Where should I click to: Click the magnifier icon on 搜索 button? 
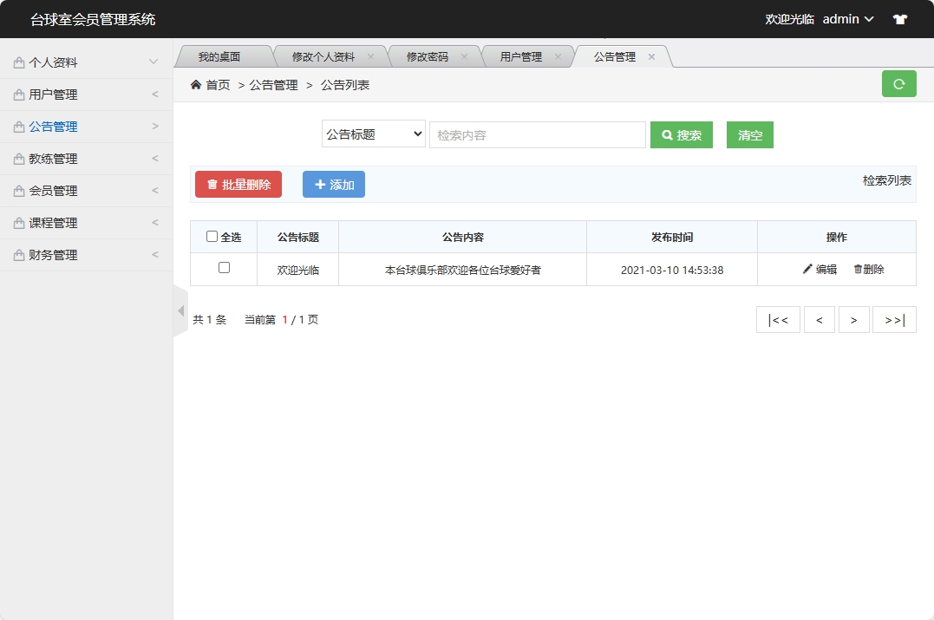point(665,134)
